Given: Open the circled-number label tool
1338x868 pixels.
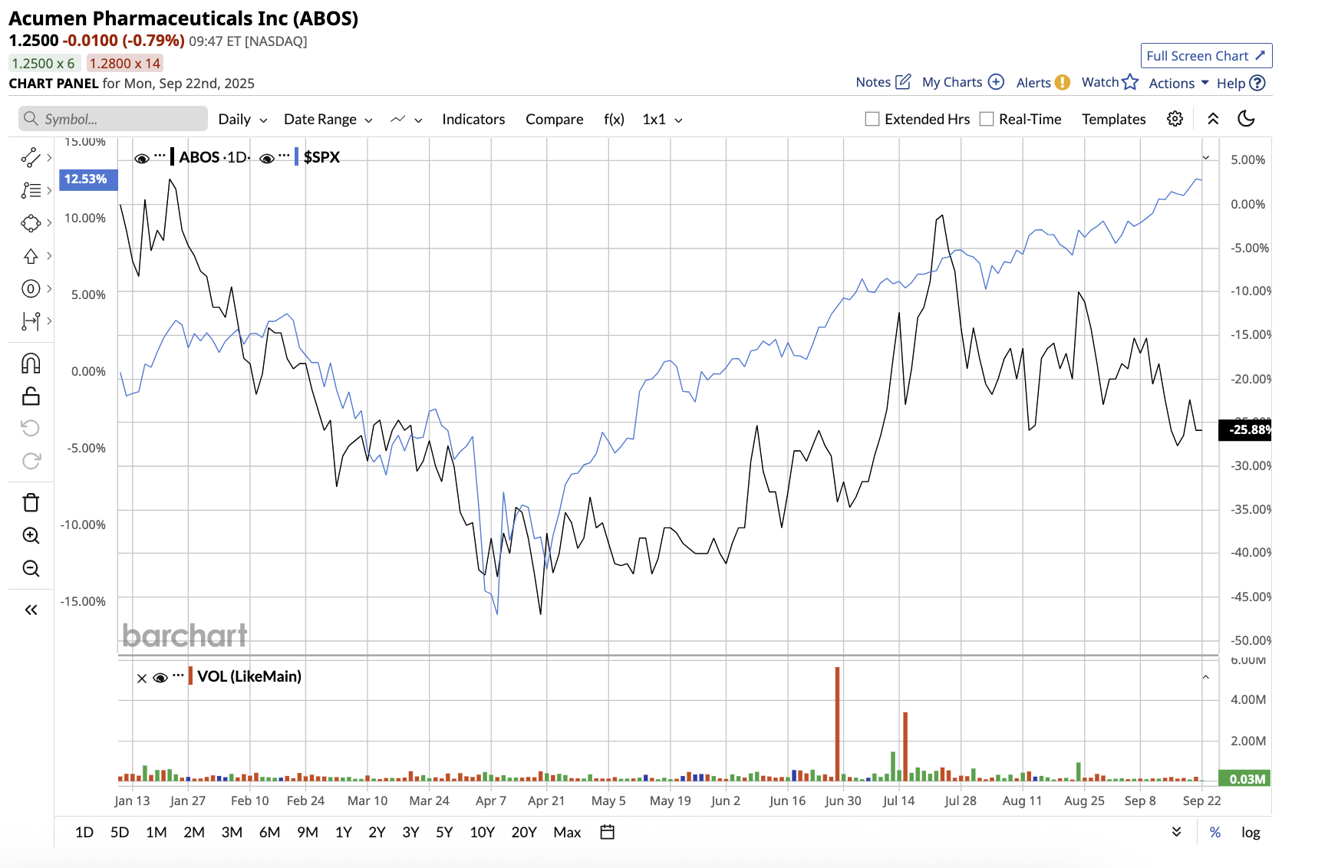Looking at the screenshot, I should pyautogui.click(x=31, y=289).
